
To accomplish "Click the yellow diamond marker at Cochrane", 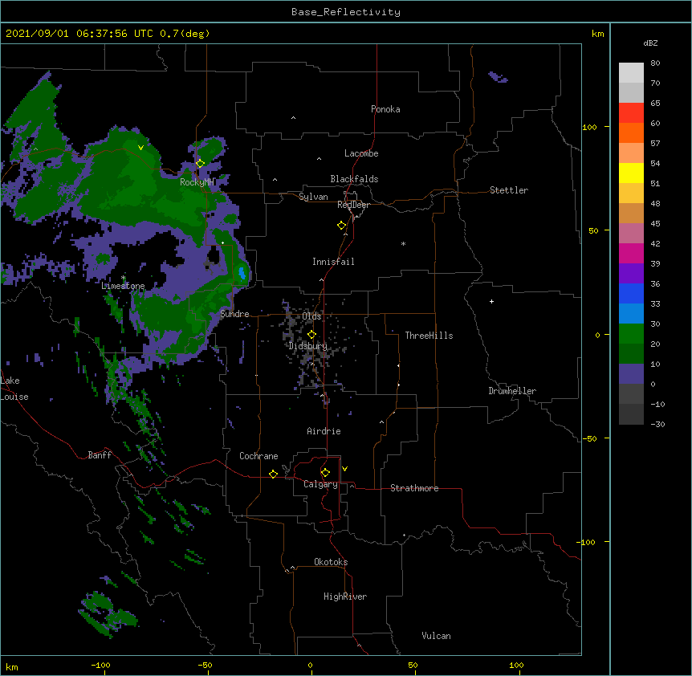I will 273,474.
